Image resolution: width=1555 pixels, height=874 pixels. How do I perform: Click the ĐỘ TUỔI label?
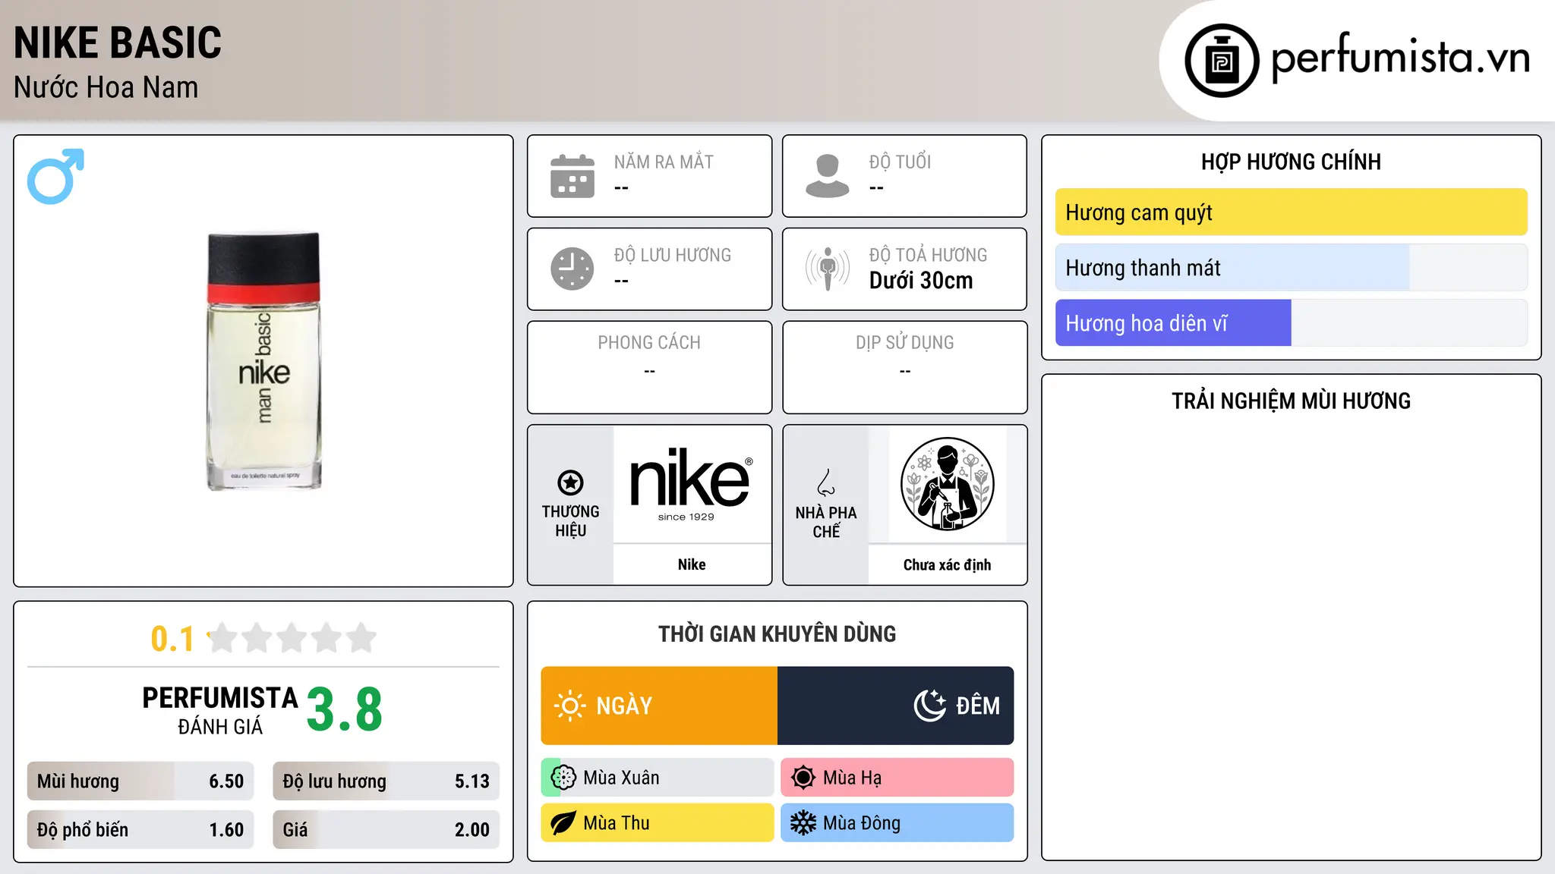[x=901, y=162]
